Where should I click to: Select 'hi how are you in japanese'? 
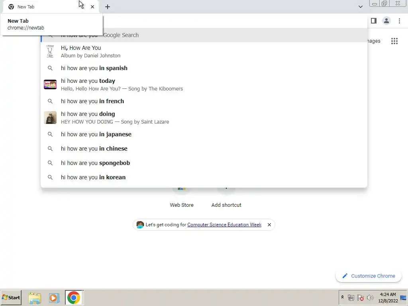click(204, 134)
